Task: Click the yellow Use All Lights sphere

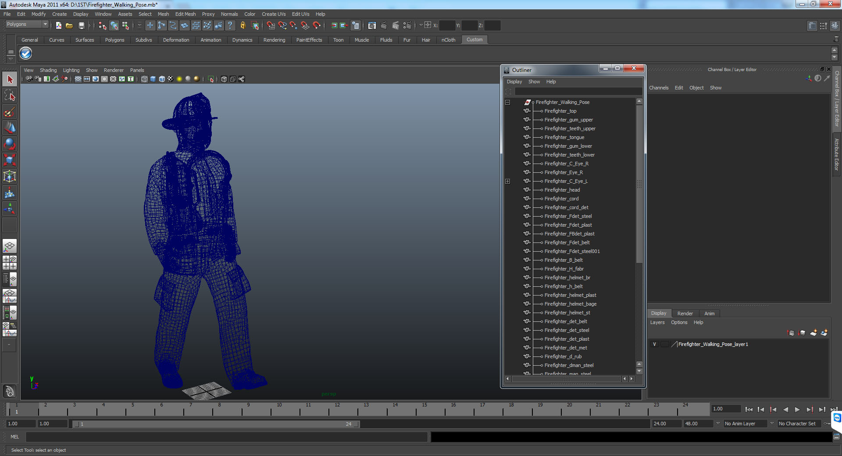Action: 179,79
